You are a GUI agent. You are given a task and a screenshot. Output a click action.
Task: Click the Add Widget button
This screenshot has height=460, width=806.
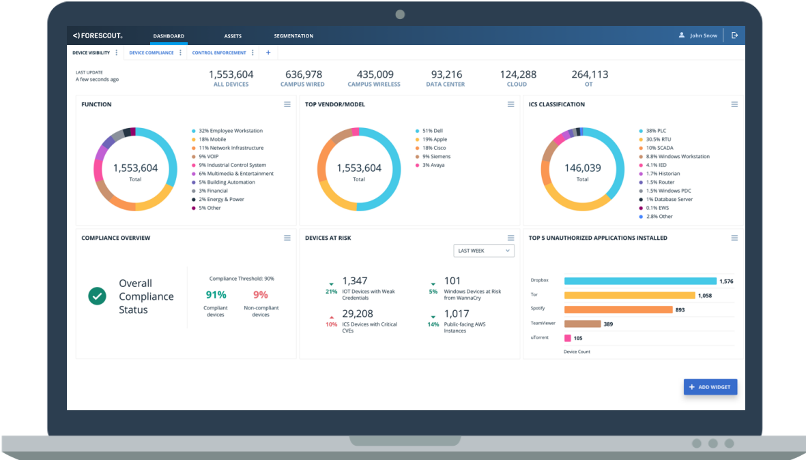tap(710, 387)
